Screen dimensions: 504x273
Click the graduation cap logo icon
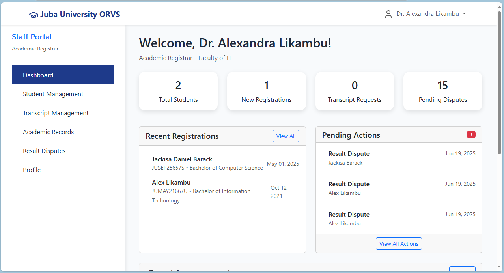point(34,15)
